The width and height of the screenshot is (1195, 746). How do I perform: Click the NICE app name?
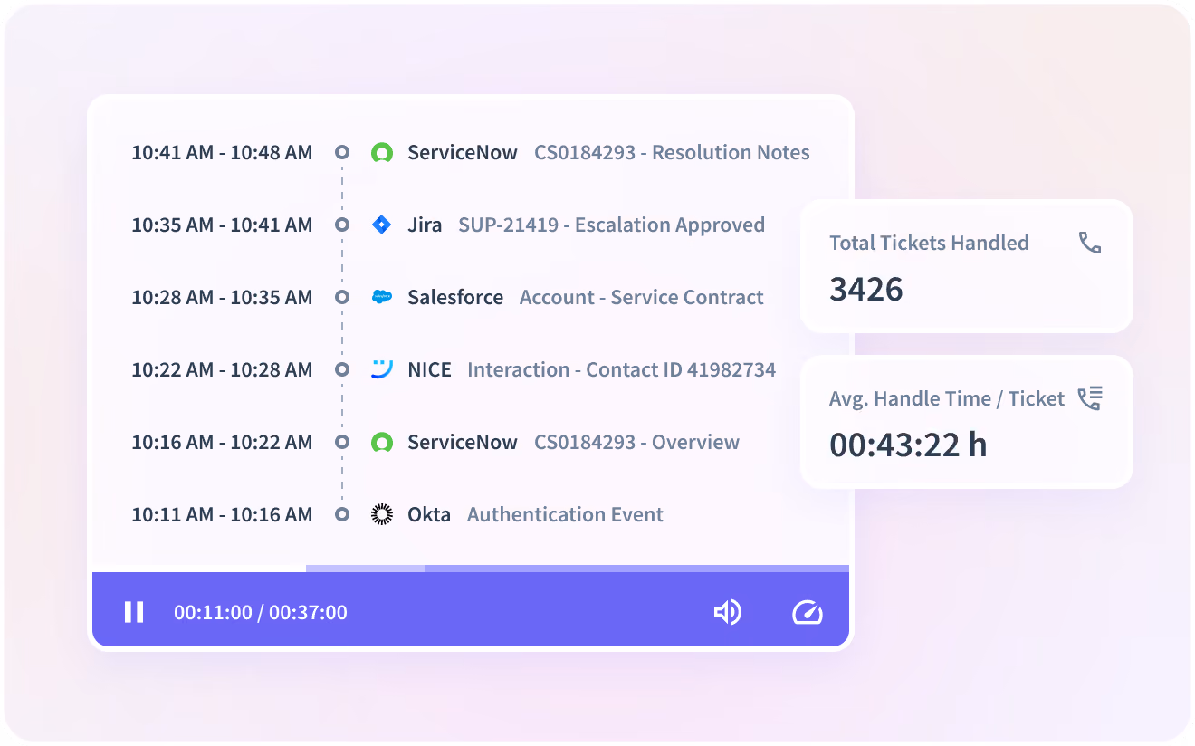(429, 369)
